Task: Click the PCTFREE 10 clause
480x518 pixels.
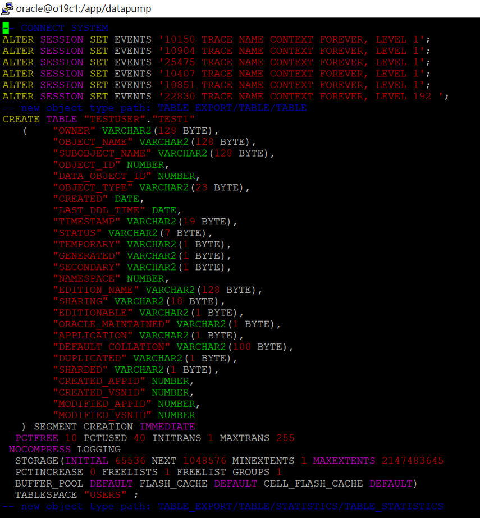Action: coord(39,438)
